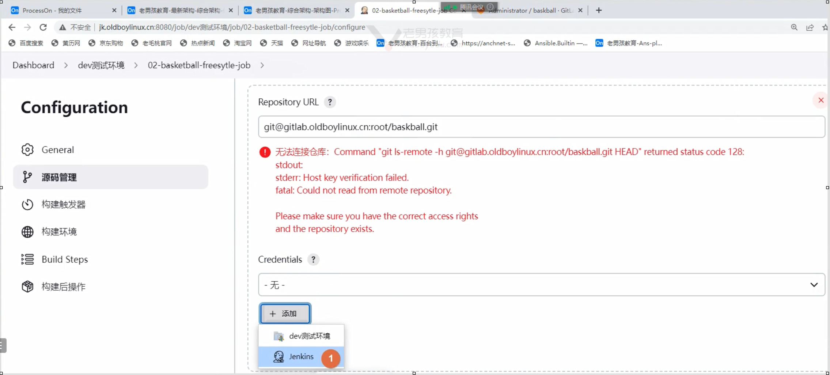Open the 老毛桃官网 bookmark

pyautogui.click(x=152, y=43)
